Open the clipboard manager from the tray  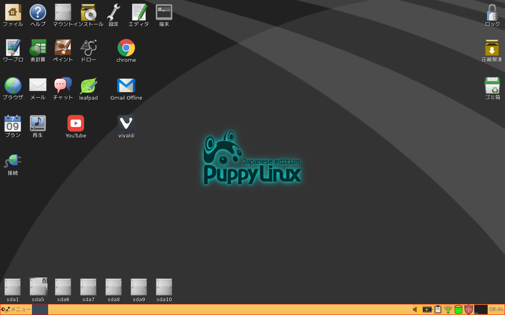coord(438,309)
